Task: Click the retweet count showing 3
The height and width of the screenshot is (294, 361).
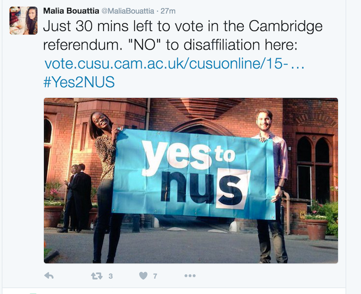Action: pos(111,276)
